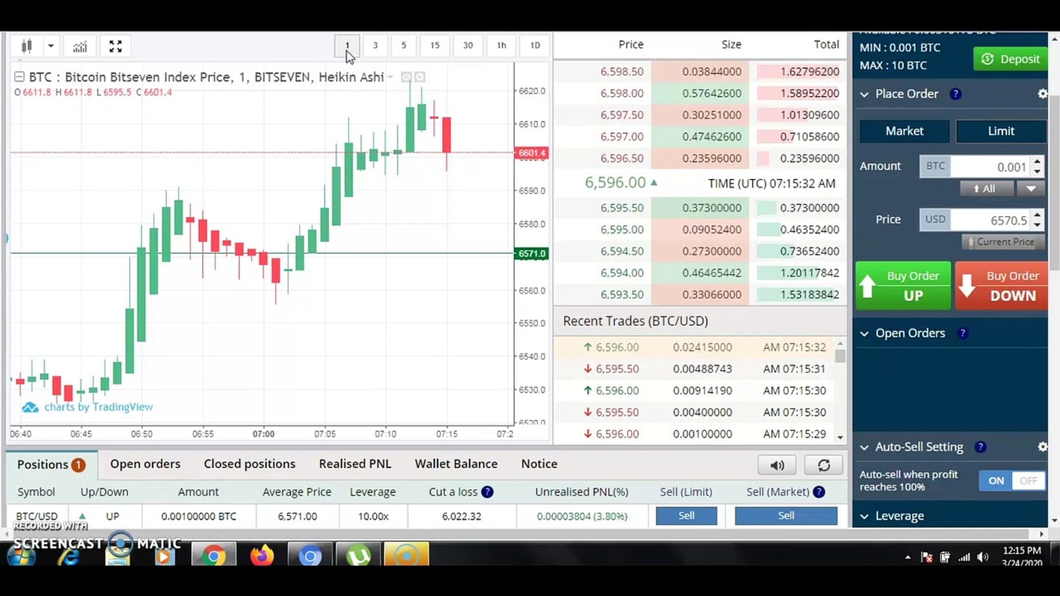Open Chrome from the taskbar
Viewport: 1060px width, 596px height.
point(214,556)
